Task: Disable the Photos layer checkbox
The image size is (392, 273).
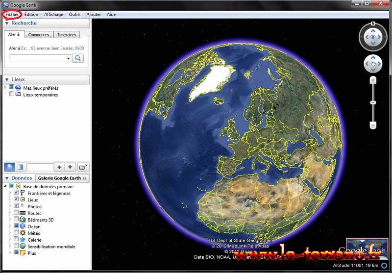Action: (x=16, y=205)
